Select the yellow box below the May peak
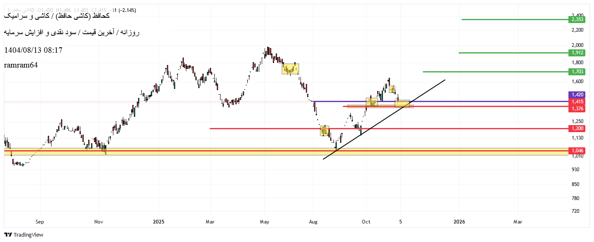 [290, 69]
